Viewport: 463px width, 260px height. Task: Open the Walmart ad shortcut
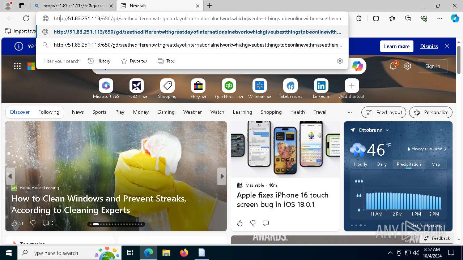[x=259, y=89]
